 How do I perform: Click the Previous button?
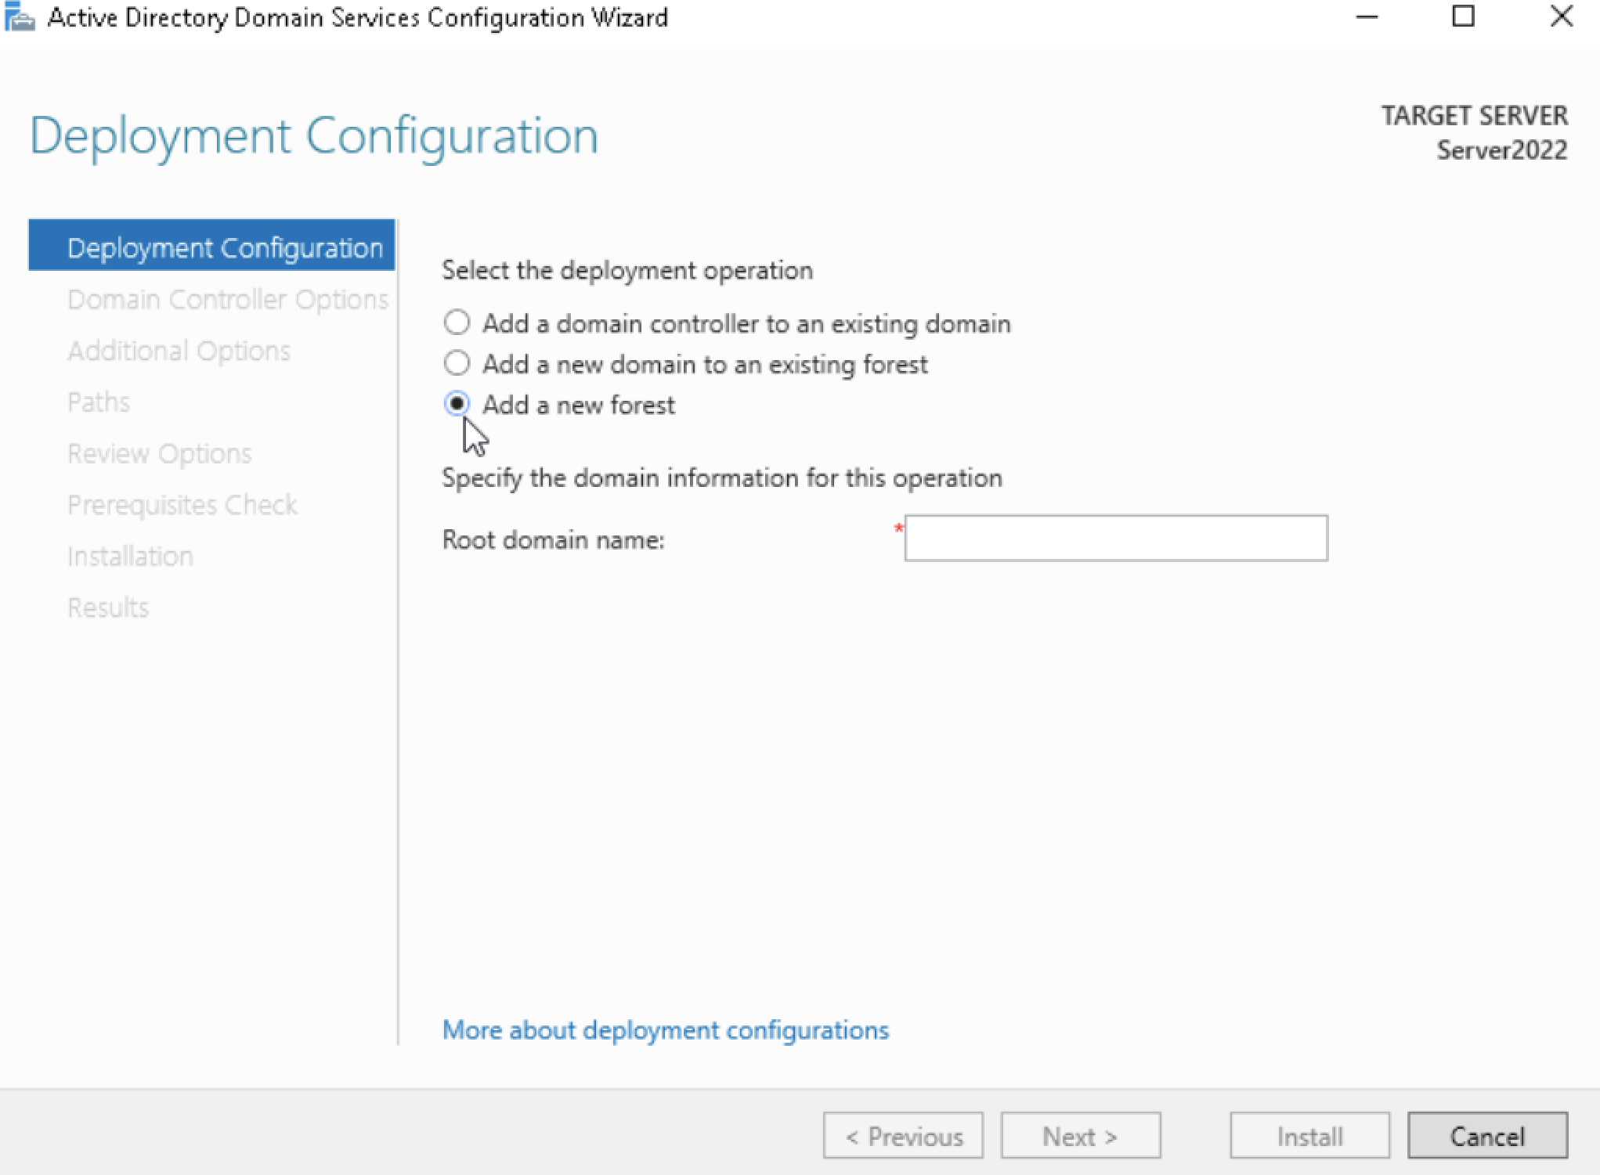[903, 1136]
